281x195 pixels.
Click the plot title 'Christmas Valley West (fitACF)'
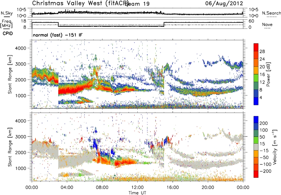point(80,3)
